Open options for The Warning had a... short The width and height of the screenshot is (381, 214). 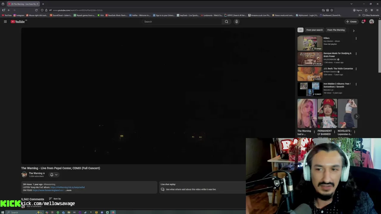(314, 132)
